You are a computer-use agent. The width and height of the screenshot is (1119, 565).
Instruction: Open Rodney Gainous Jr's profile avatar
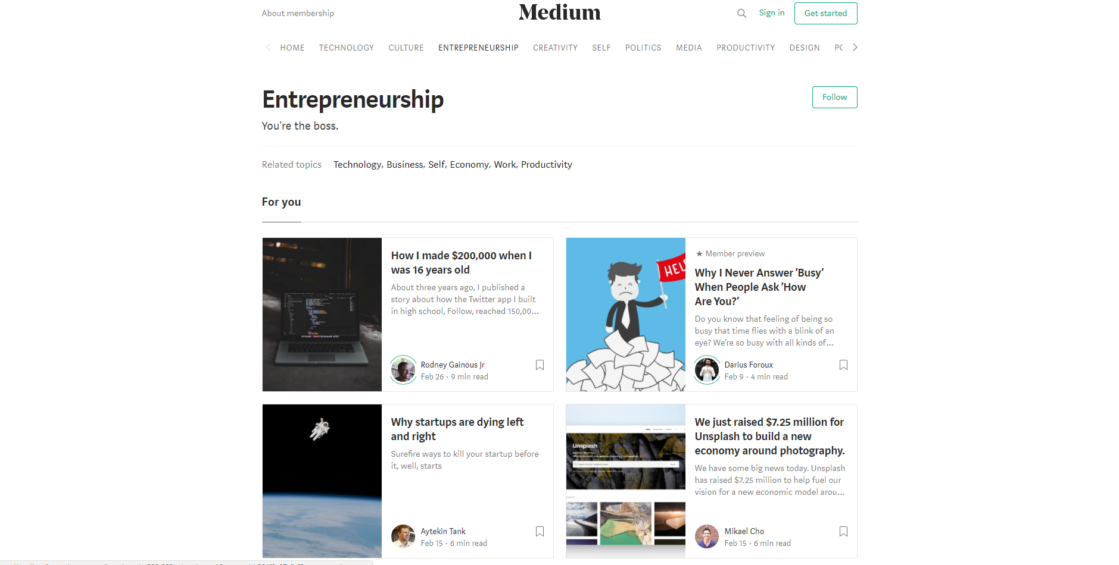403,370
